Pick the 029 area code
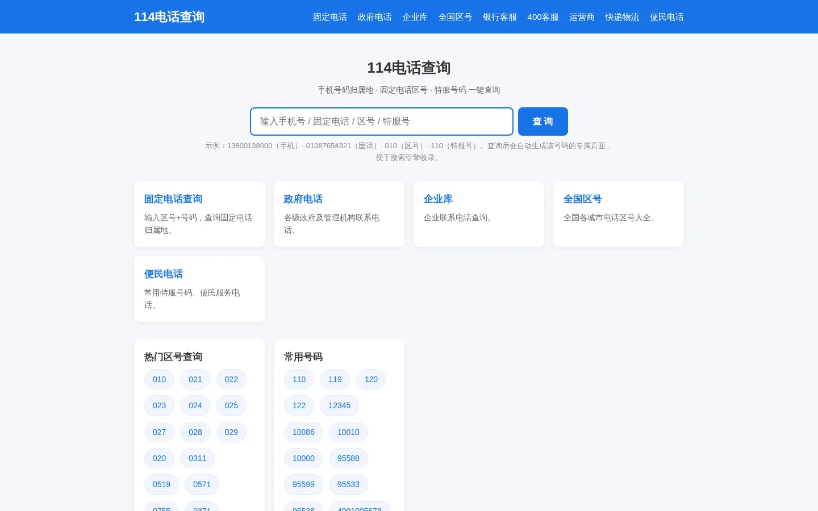The width and height of the screenshot is (818, 511). click(231, 432)
